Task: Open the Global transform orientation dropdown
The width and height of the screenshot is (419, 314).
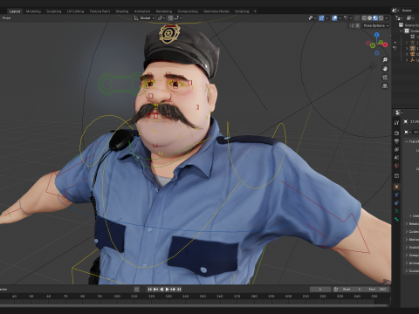Action: click(145, 18)
